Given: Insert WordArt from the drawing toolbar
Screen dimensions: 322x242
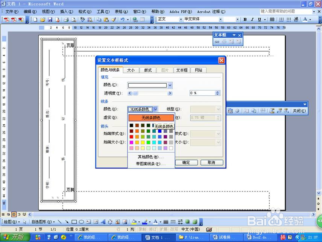Looking at the screenshot, I should pos(103,222).
